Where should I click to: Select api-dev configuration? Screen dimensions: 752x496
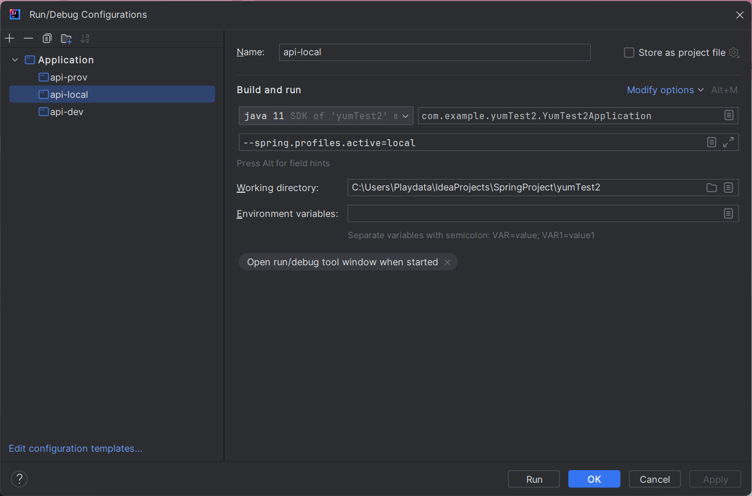coord(67,112)
